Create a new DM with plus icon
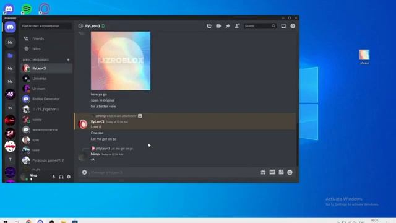The image size is (396, 223). pos(68,60)
